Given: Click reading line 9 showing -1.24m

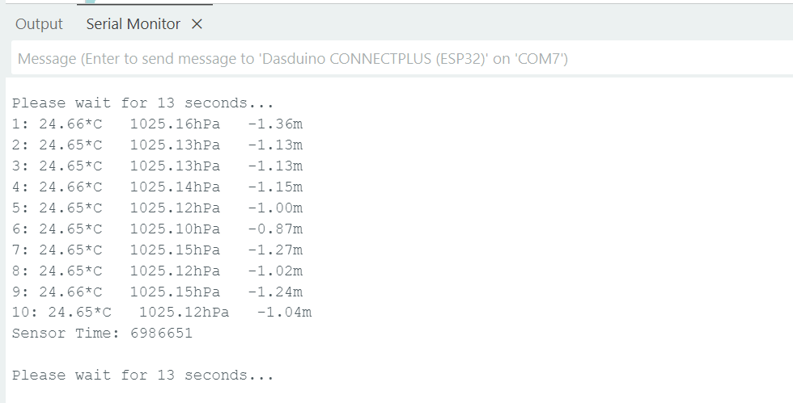Looking at the screenshot, I should click(158, 292).
